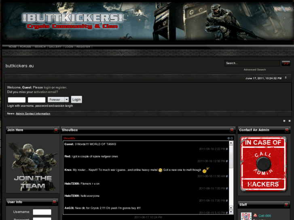The width and height of the screenshot is (294, 220).
Task: Click the hash link of Halo72309's "hello everyone" shout
Action: point(227,201)
